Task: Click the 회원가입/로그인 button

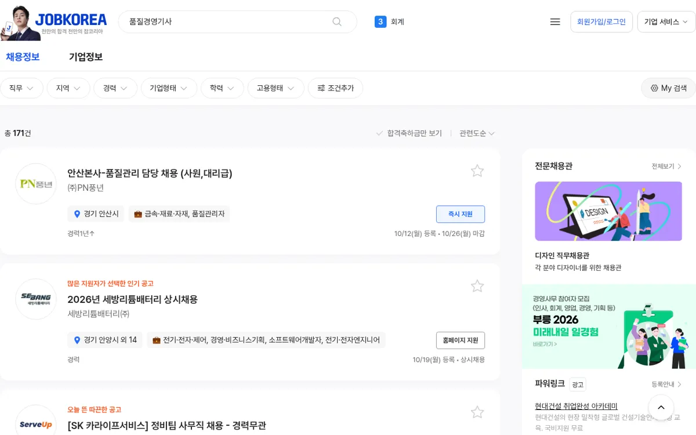Action: (x=601, y=21)
